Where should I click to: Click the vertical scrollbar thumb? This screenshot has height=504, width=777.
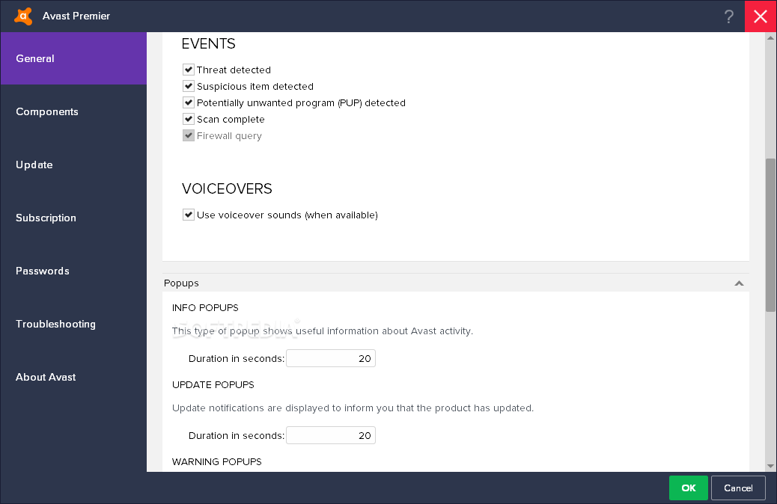(x=770, y=235)
